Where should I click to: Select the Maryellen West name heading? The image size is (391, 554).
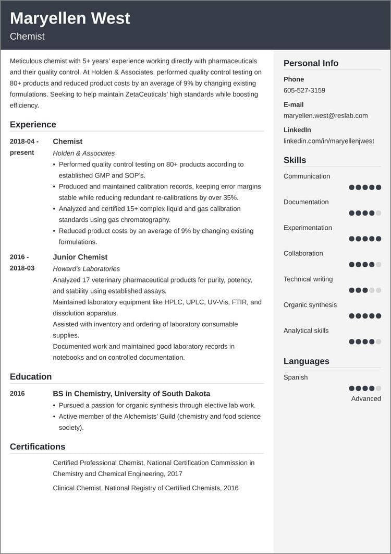click(70, 18)
